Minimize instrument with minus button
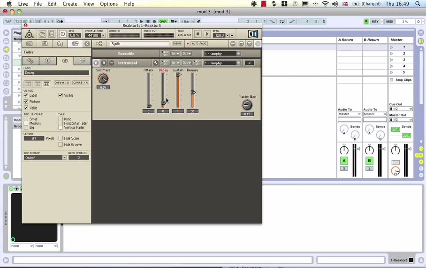 coord(111,63)
